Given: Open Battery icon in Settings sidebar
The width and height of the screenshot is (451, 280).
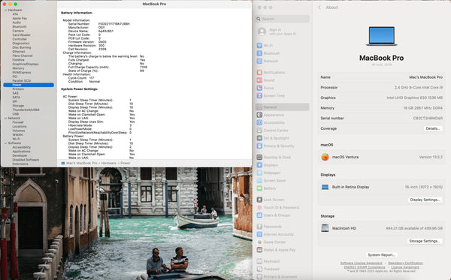Looking at the screenshot, I should coord(259,188).
